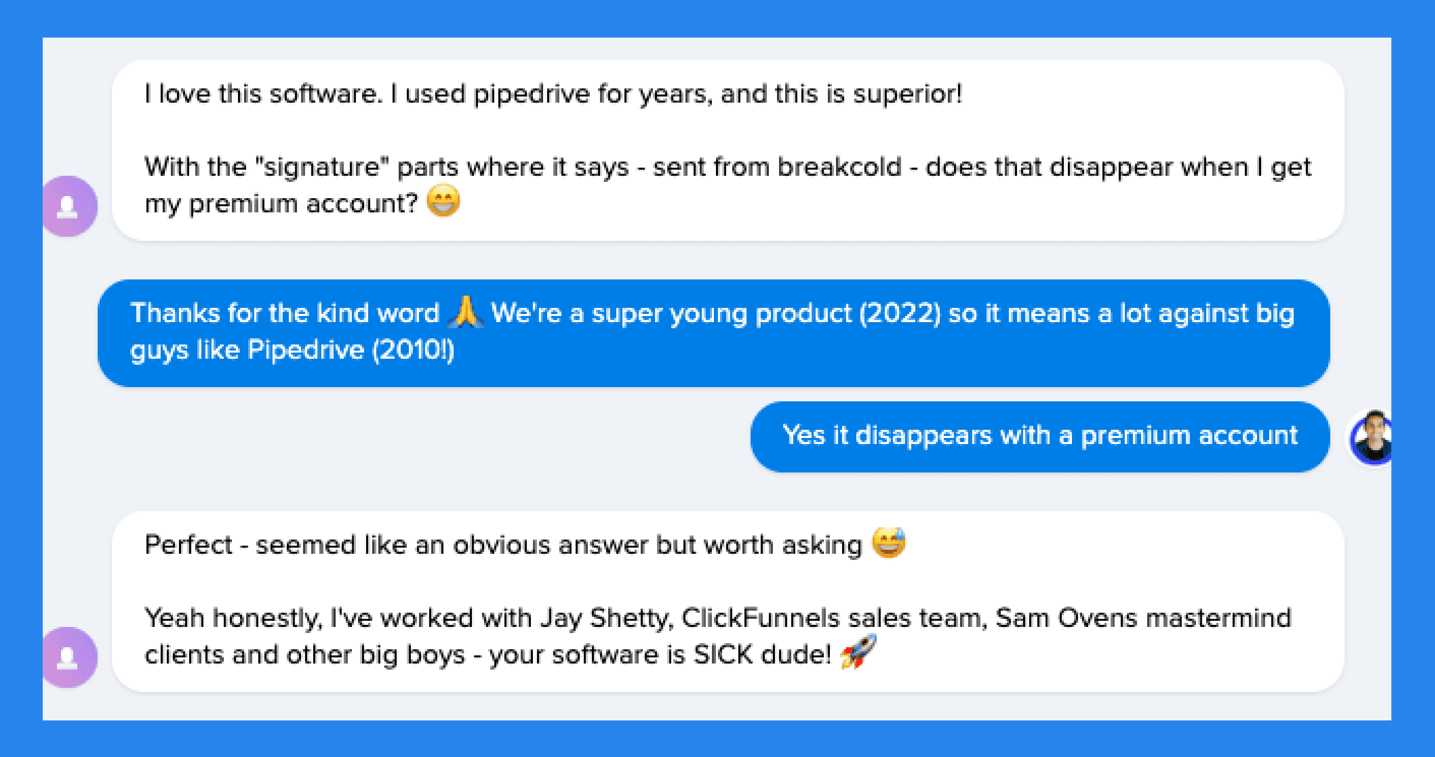1435x757 pixels.
Task: Click the purple user avatar beside last message
Action: coord(70,657)
